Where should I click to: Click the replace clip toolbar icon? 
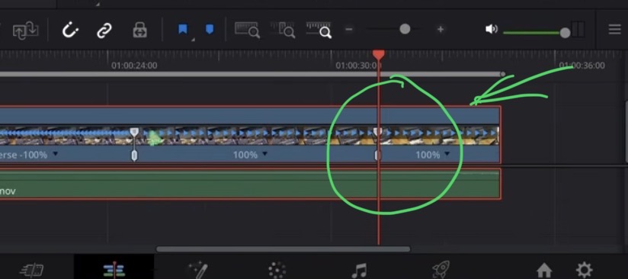(x=25, y=30)
